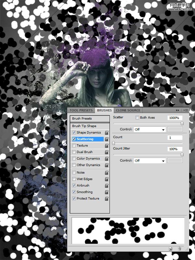
Task: Uncheck the Scattering checkbox
Action: (x=74, y=139)
